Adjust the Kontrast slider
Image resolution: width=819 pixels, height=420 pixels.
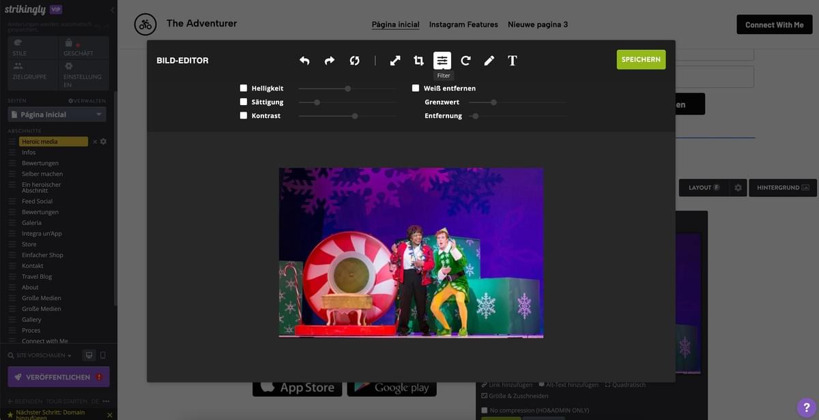pos(347,116)
